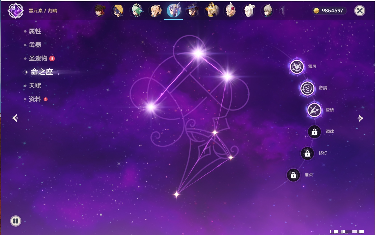
Task: Open the 登楼 constellation node
Action: 314,110
